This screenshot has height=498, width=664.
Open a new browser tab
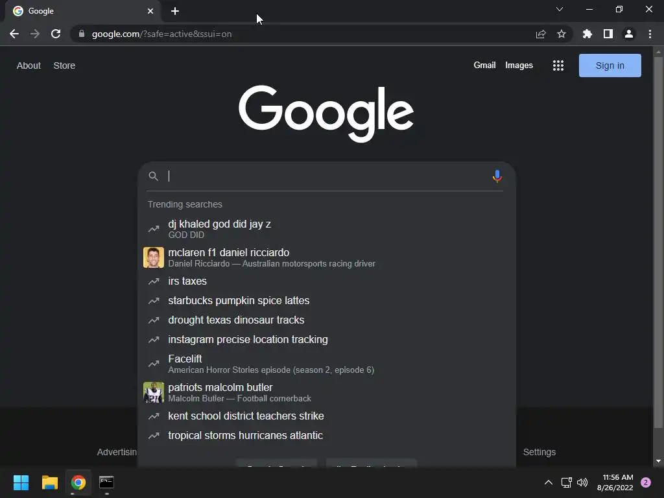coord(175,11)
